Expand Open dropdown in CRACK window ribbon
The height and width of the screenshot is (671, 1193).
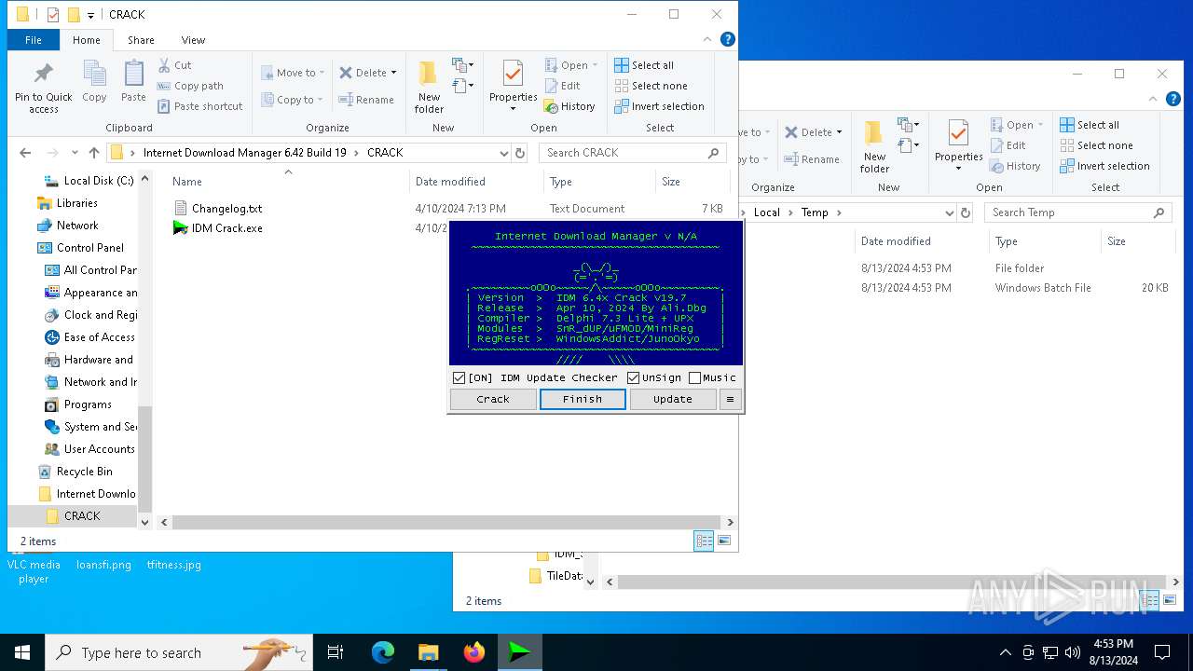tap(595, 65)
